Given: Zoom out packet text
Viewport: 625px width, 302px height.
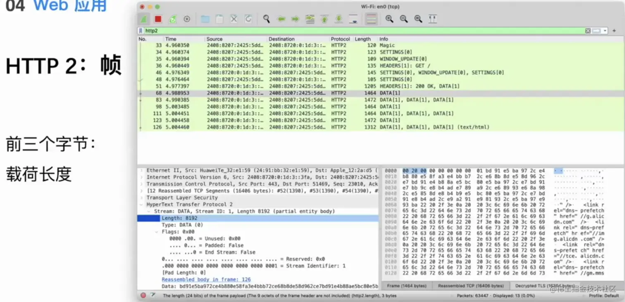Looking at the screenshot, I should pos(404,19).
